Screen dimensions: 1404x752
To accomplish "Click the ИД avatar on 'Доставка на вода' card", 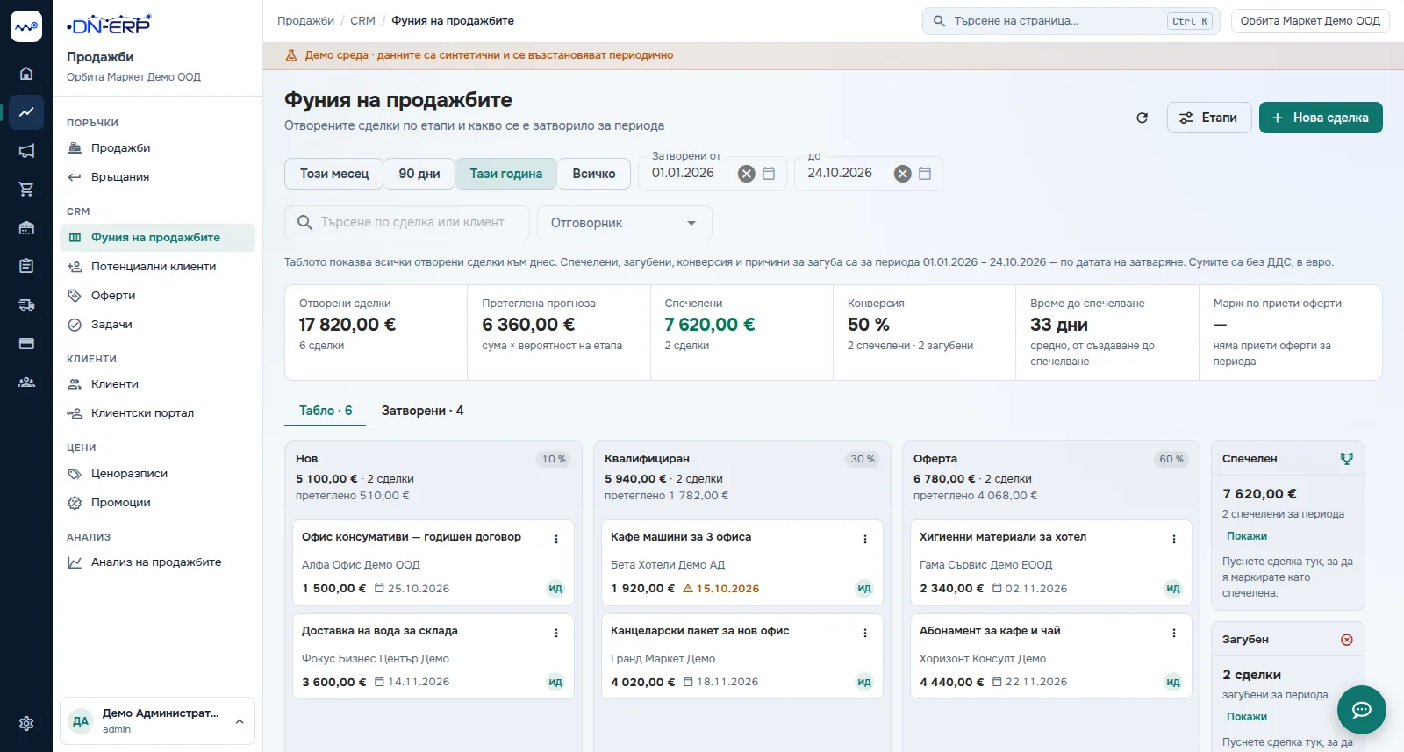I will coord(555,682).
